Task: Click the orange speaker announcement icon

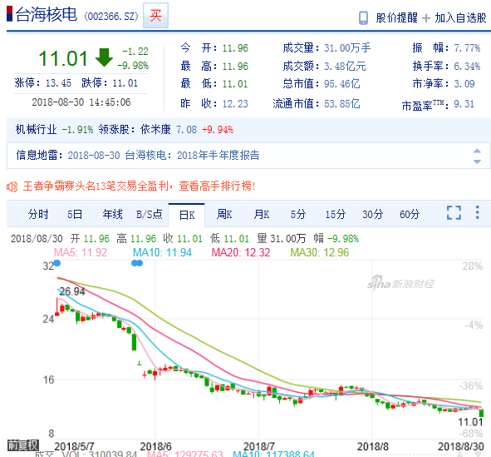Action: click(x=12, y=186)
